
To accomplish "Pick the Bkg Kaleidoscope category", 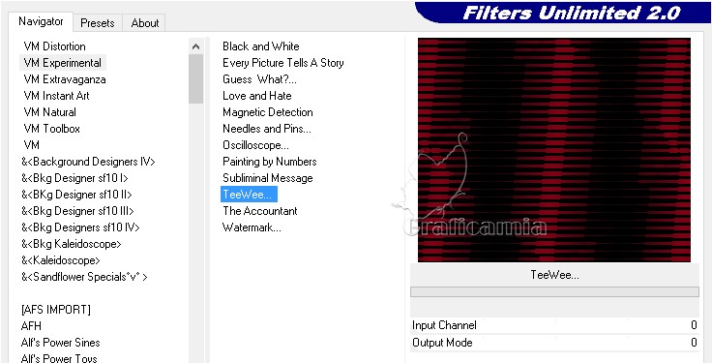I will pos(72,244).
